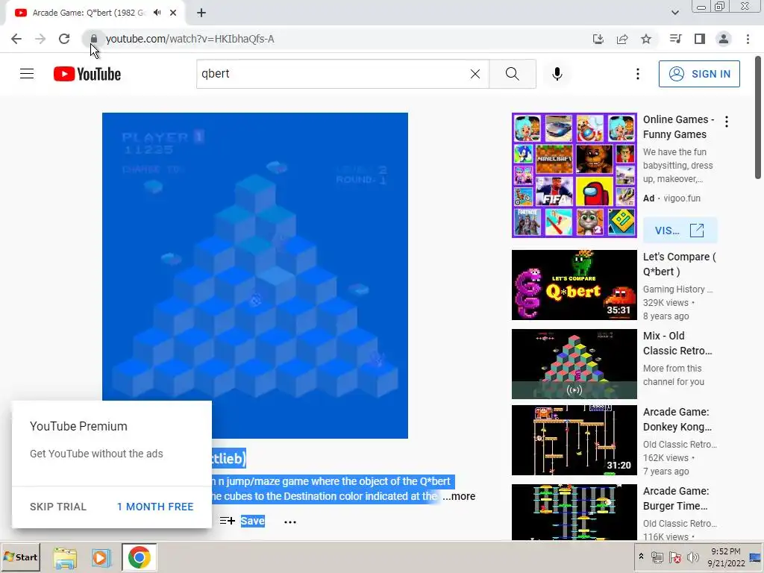Expand the tab search chevron
The width and height of the screenshot is (764, 573).
coord(674,13)
